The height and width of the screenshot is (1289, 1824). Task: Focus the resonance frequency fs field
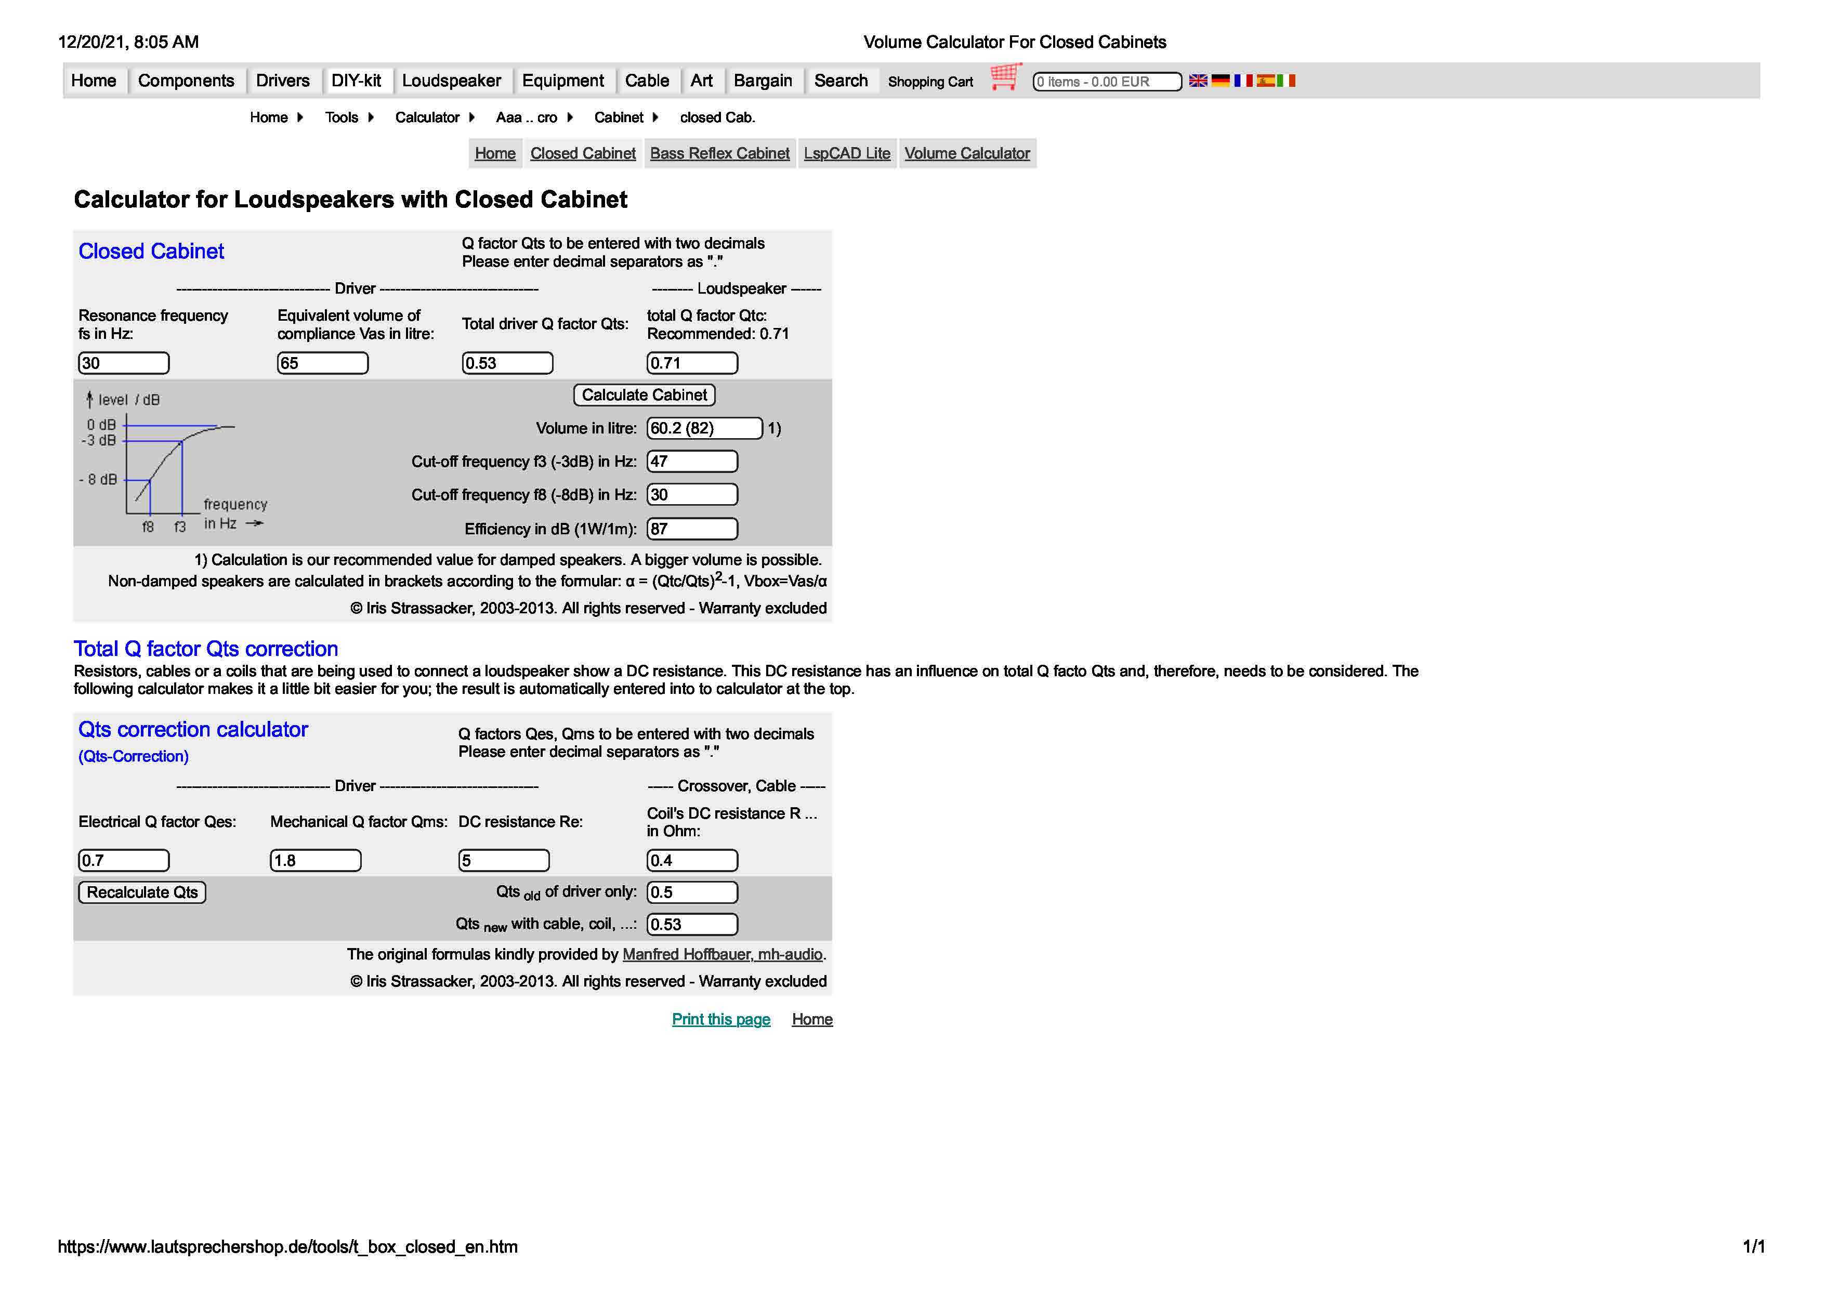click(x=124, y=364)
